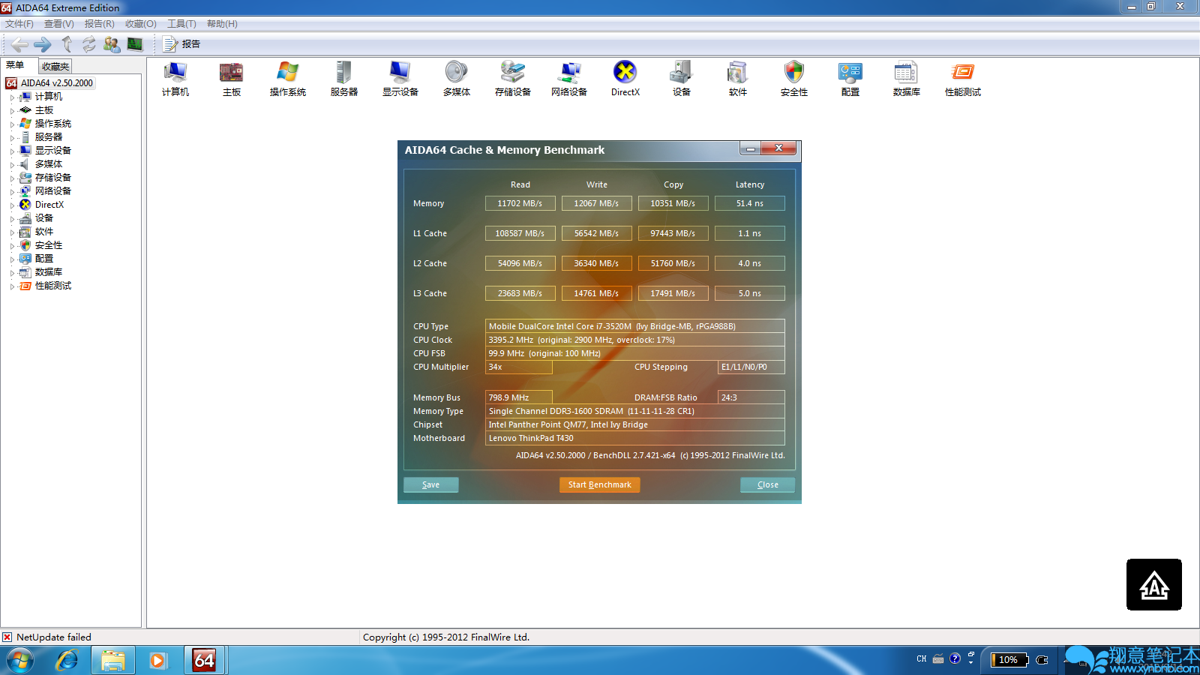Open the 文件(F) menu
Screen dimensions: 1200x675
tap(19, 24)
